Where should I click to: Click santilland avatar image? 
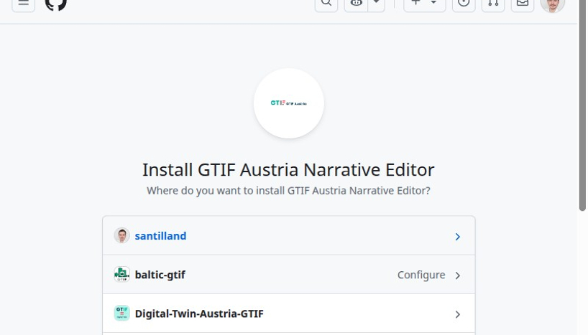pyautogui.click(x=122, y=235)
